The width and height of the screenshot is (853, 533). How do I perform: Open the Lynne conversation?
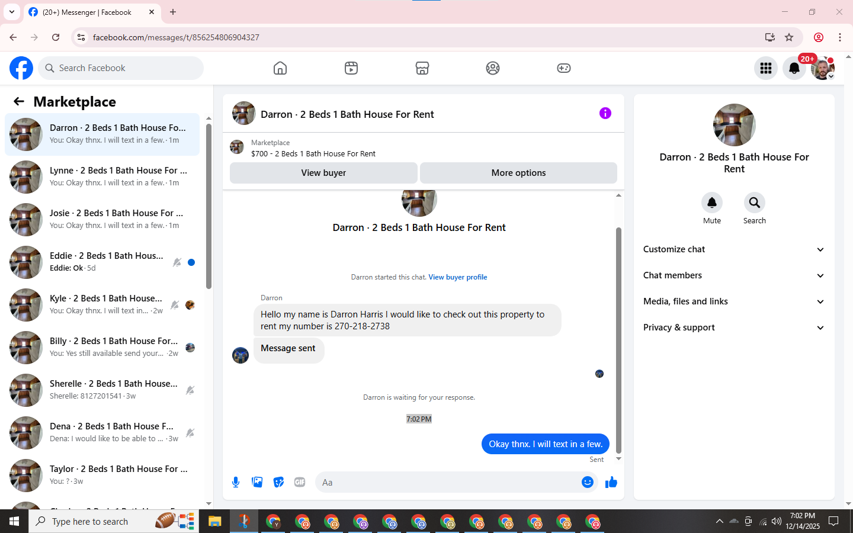coord(102,177)
